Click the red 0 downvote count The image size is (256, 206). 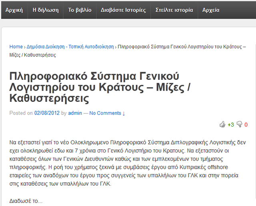246,125
